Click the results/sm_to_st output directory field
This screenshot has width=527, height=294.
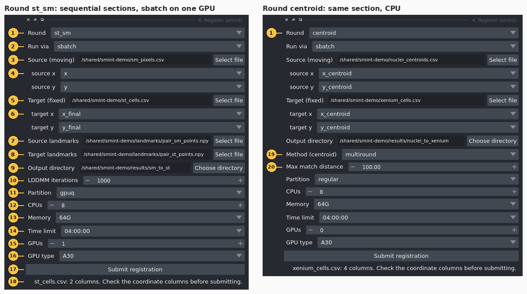coord(135,168)
